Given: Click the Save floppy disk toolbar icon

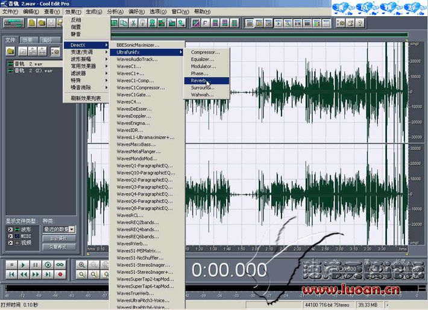Looking at the screenshot, I should 51,23.
